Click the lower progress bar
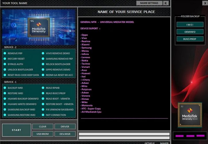Image resolution: width=208 pixels, height=144 pixels. point(124,138)
